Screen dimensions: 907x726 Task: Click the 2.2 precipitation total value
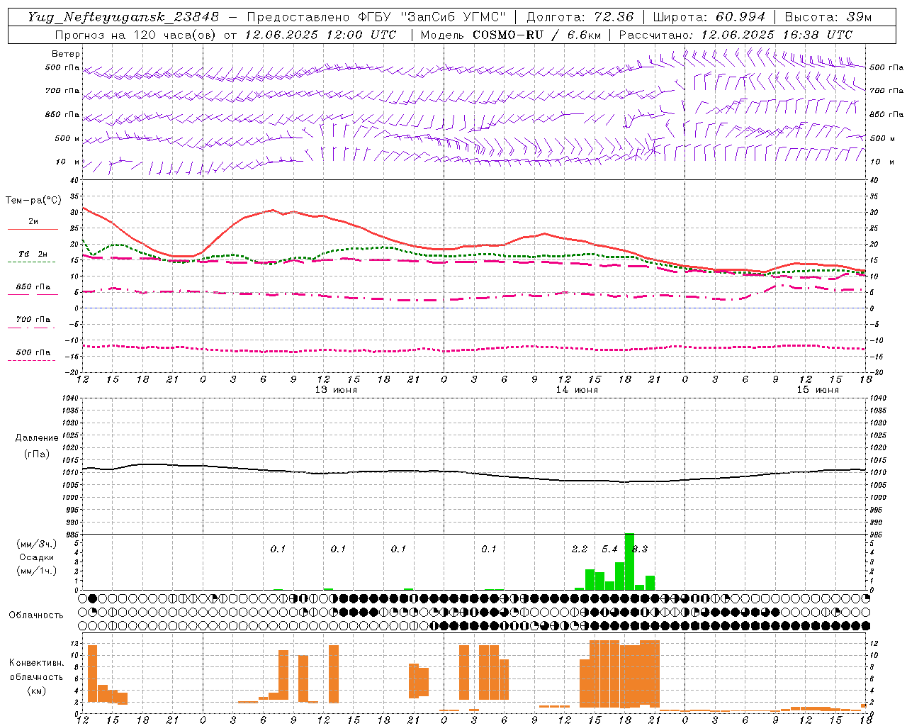click(x=580, y=549)
